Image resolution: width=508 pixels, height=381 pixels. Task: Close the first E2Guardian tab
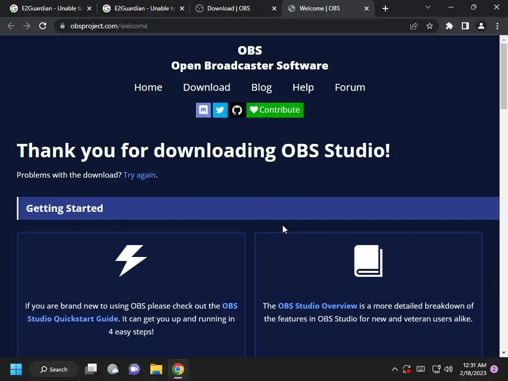point(89,8)
